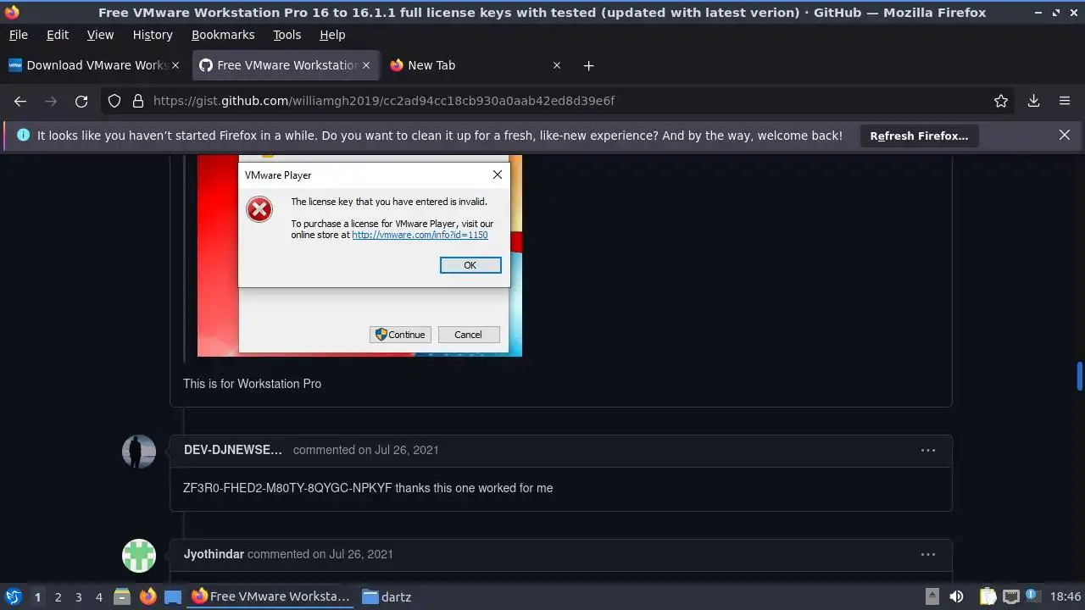Open the taskbar application start menu icon
This screenshot has width=1085, height=610.
[13, 596]
